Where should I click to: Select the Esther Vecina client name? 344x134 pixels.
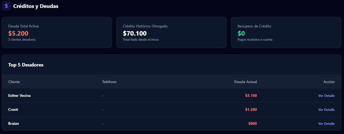(x=19, y=96)
